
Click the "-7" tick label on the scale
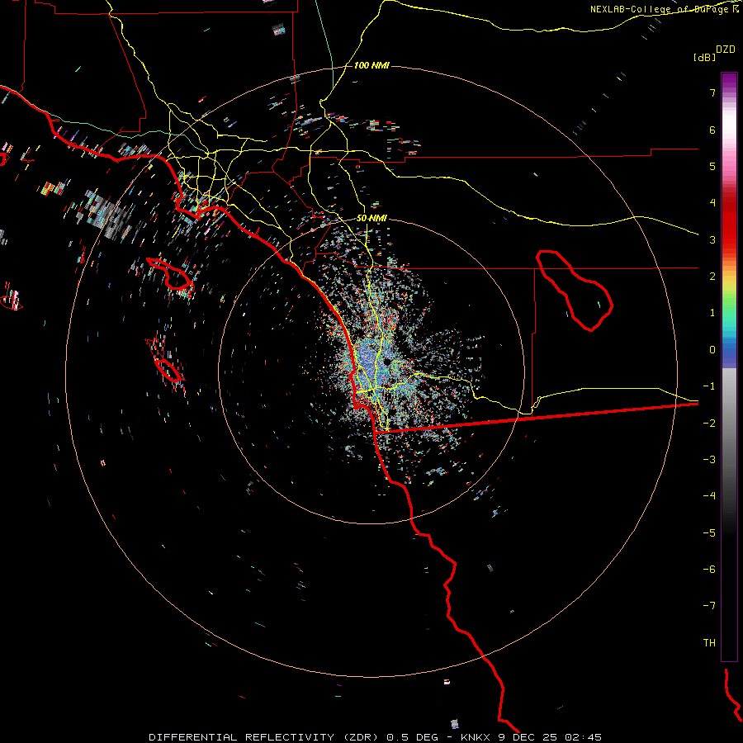point(709,606)
